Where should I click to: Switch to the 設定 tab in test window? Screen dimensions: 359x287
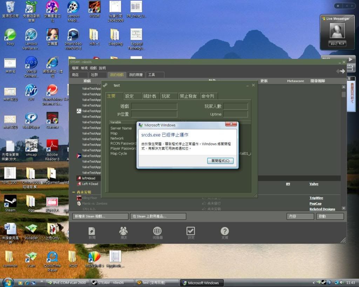click(130, 96)
